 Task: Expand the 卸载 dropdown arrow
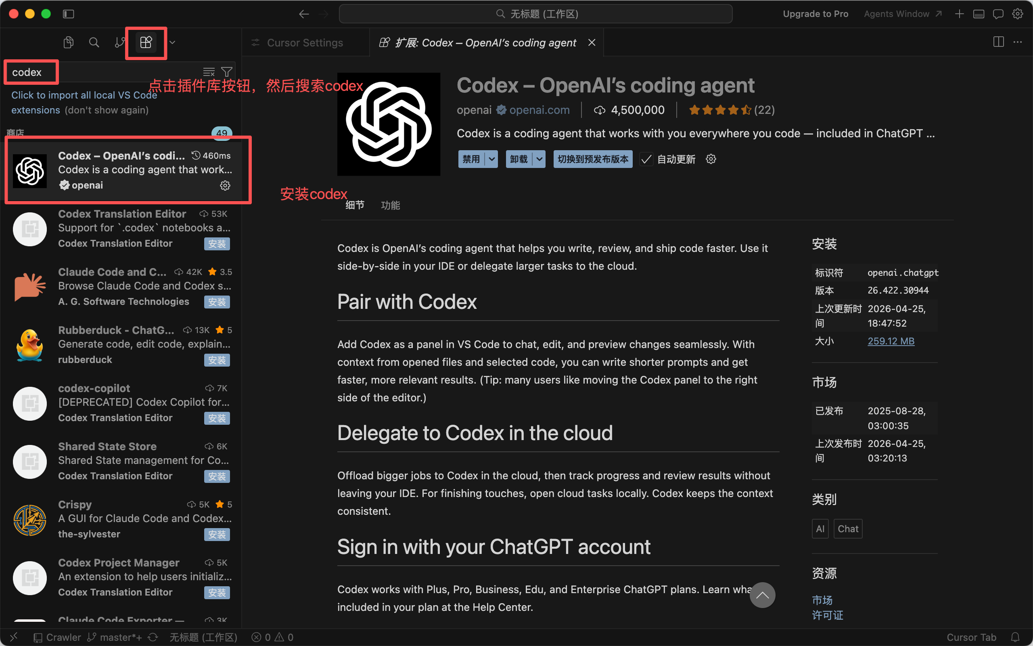coord(539,159)
